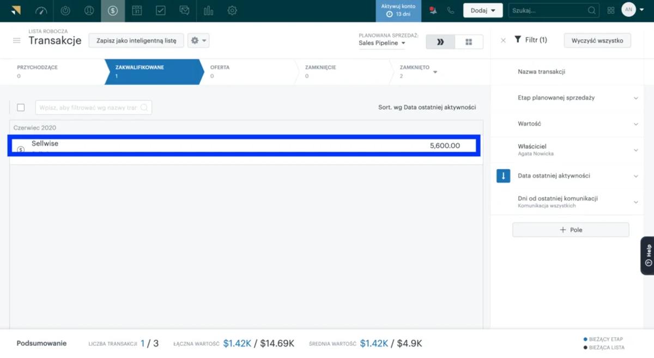Open the user menu caret next to avatar
654x358 pixels.
[x=641, y=10]
